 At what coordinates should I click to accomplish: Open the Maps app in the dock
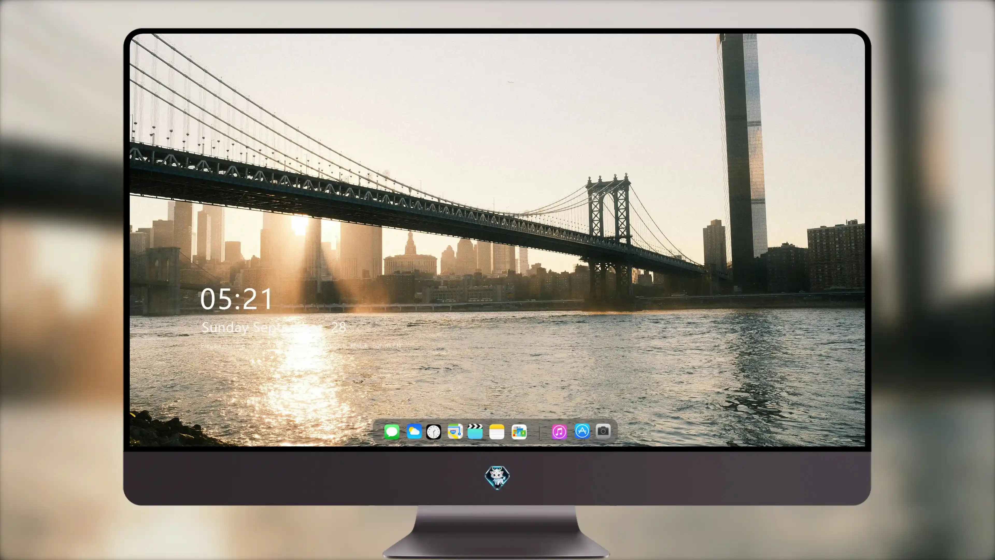coord(455,431)
